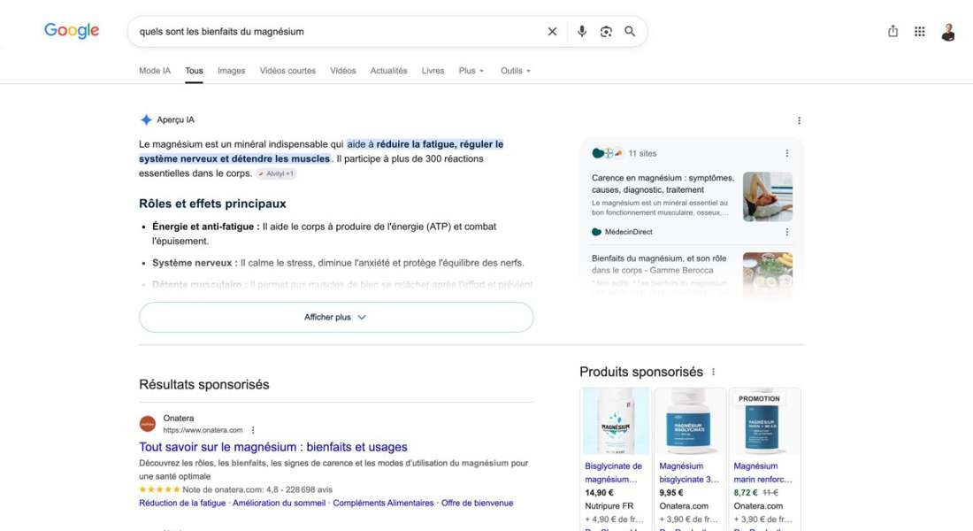This screenshot has width=973, height=531.
Task: Open Google Lens image search icon
Action: click(606, 32)
